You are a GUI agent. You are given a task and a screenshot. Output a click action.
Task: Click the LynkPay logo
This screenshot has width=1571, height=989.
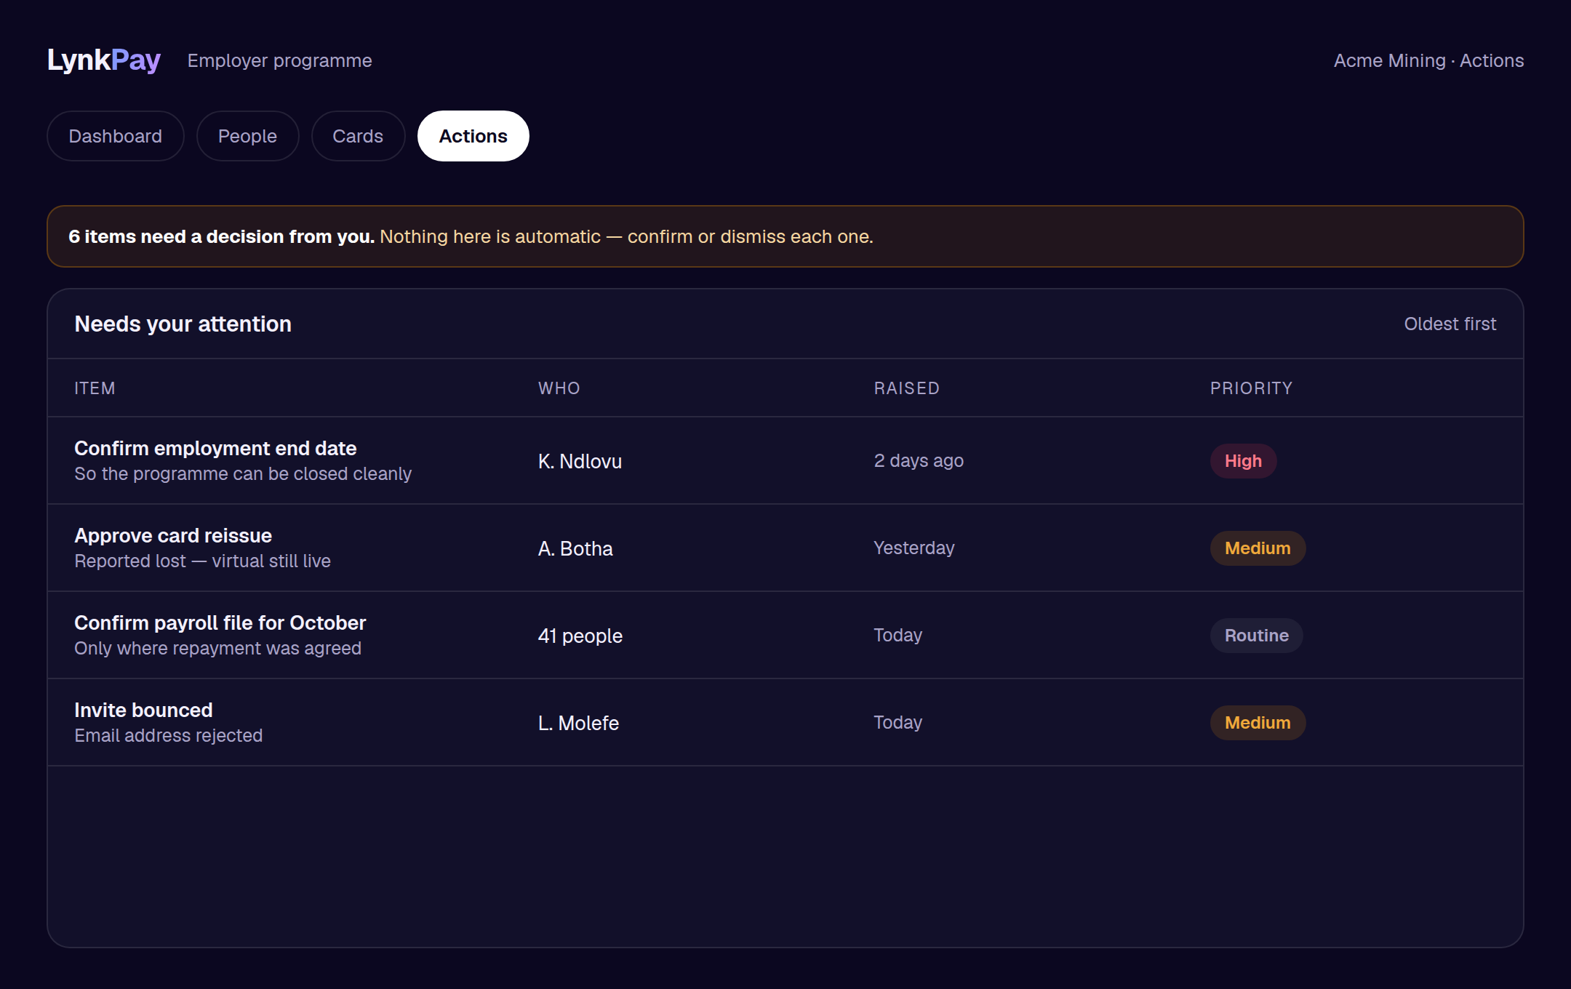coord(104,60)
